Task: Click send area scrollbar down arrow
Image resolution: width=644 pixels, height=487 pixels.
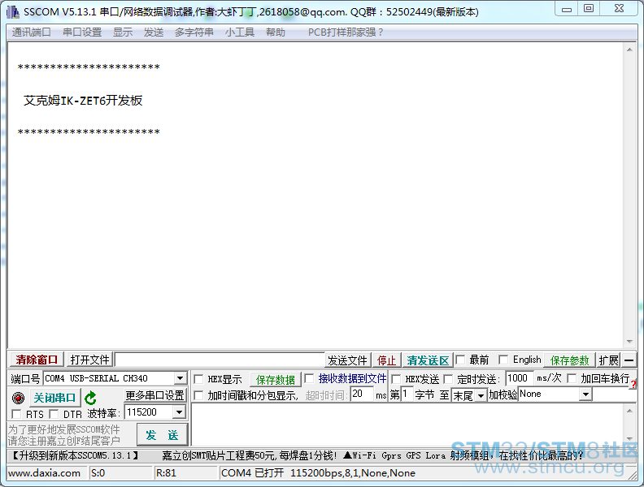Action: click(x=629, y=439)
